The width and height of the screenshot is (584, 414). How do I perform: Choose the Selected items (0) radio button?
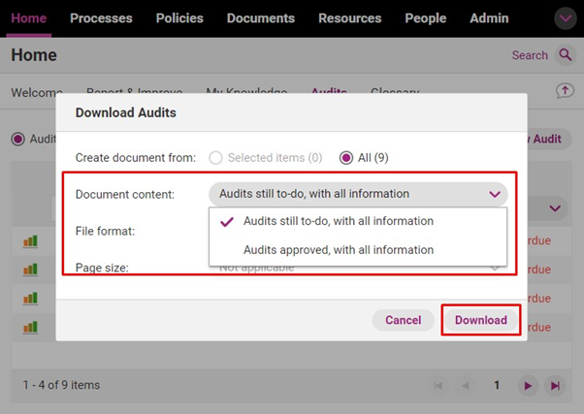tap(216, 157)
